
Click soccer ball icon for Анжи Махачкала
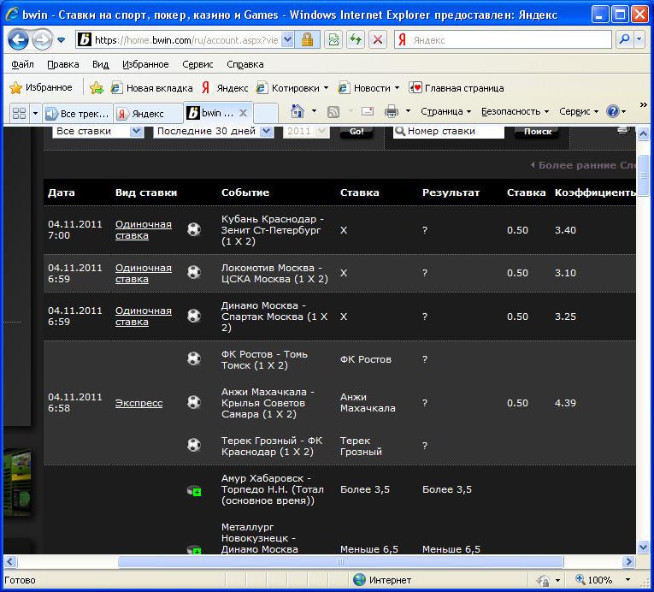pos(194,402)
